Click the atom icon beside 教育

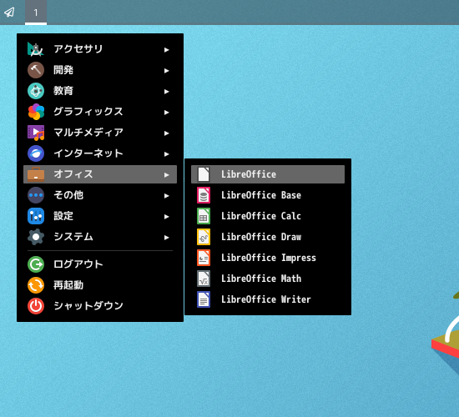(x=36, y=91)
